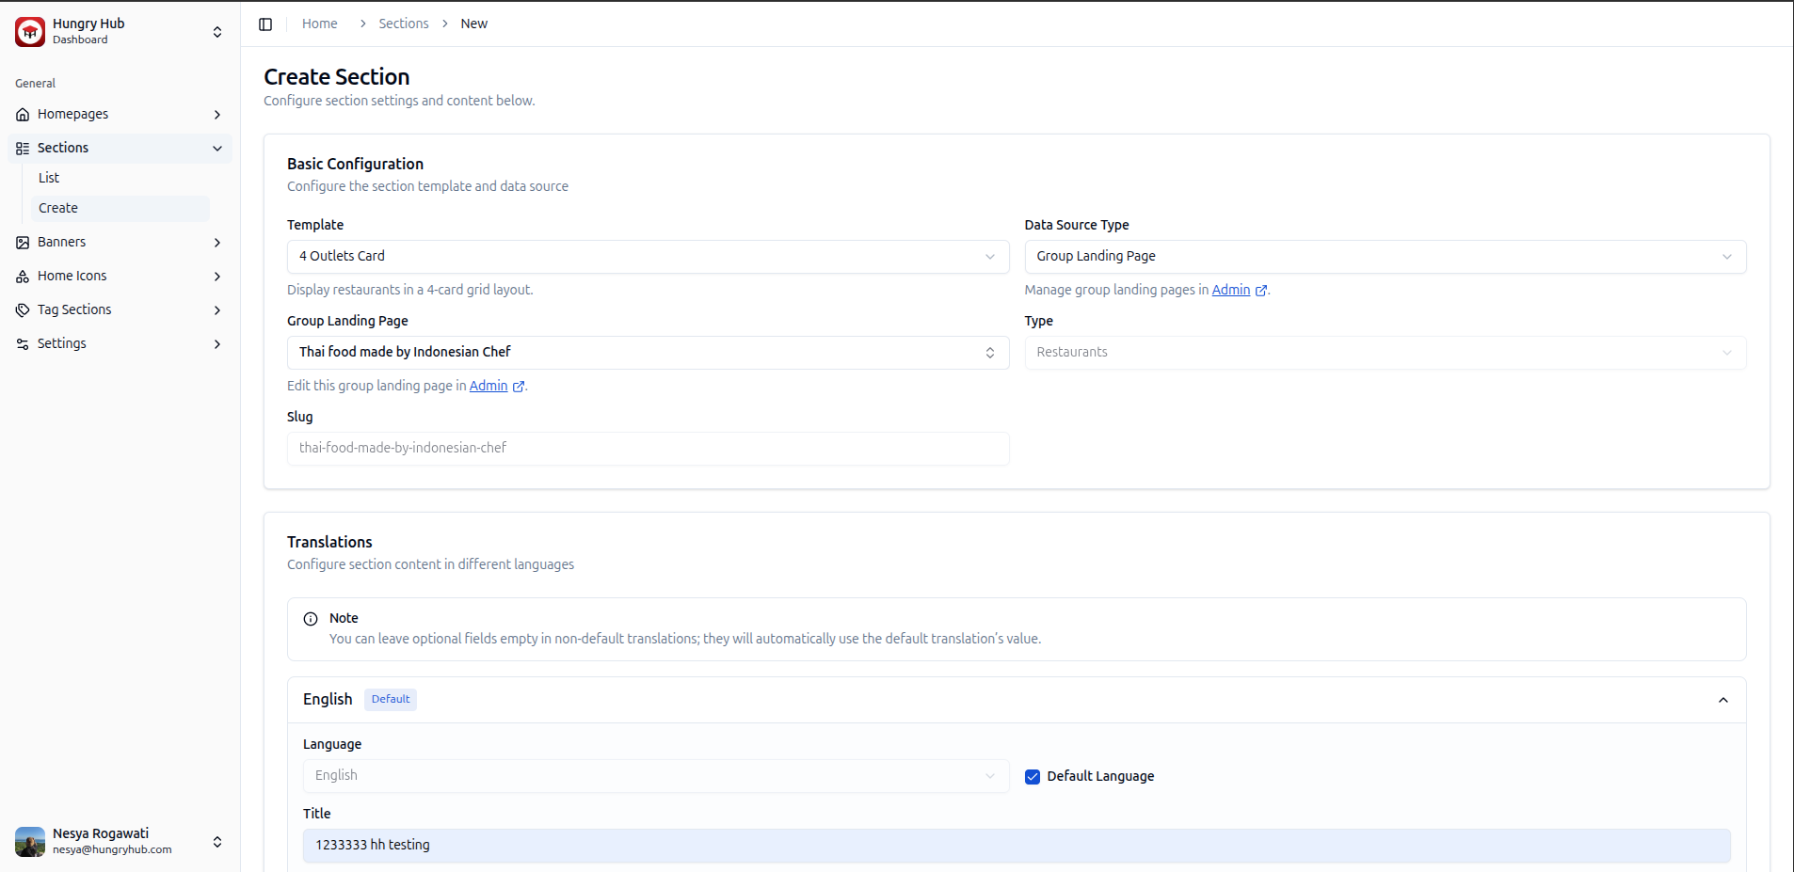Click the Tag Sections tag icon

click(x=23, y=310)
